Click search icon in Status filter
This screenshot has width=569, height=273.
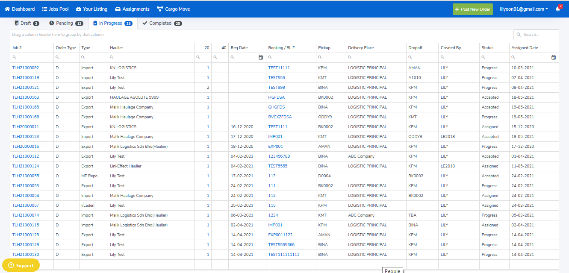(x=484, y=57)
